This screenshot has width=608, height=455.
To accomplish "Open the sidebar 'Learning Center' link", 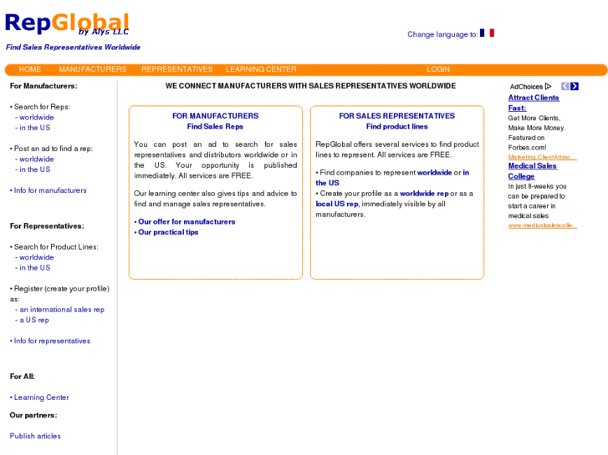I will coord(42,397).
